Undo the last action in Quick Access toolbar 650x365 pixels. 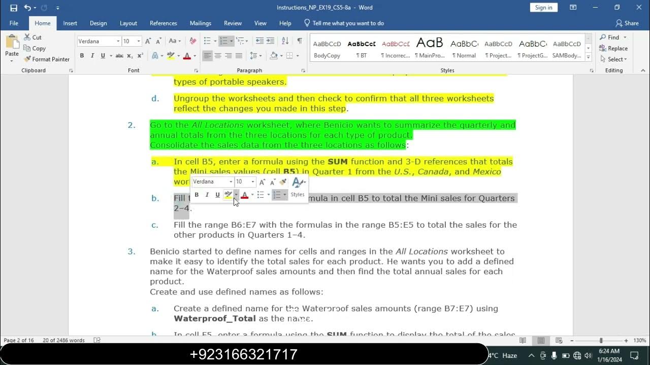point(27,8)
